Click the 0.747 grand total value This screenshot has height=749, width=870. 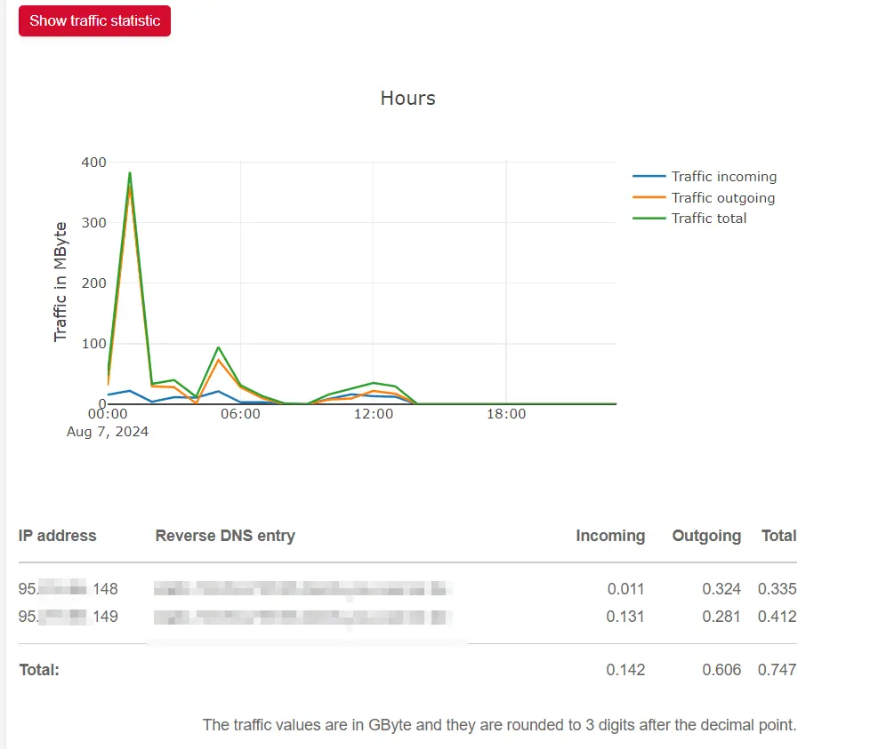tap(777, 670)
